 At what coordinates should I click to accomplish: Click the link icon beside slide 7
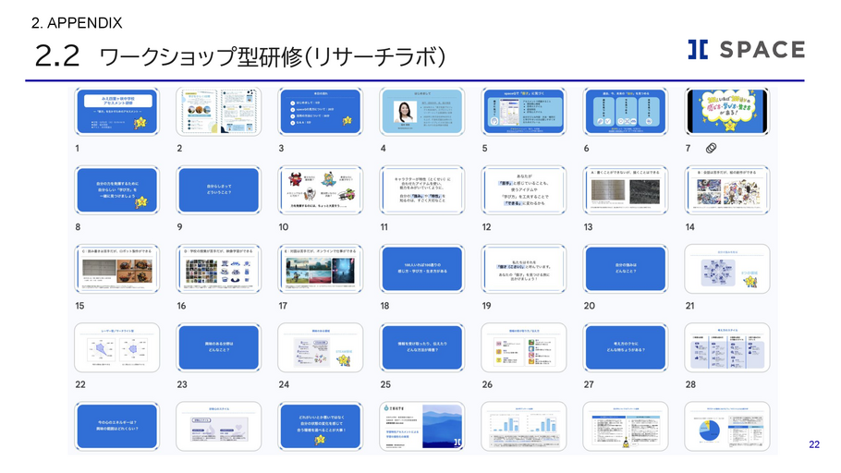pos(710,149)
